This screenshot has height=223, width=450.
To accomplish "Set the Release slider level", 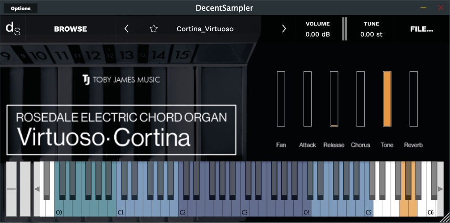I will pos(334,99).
